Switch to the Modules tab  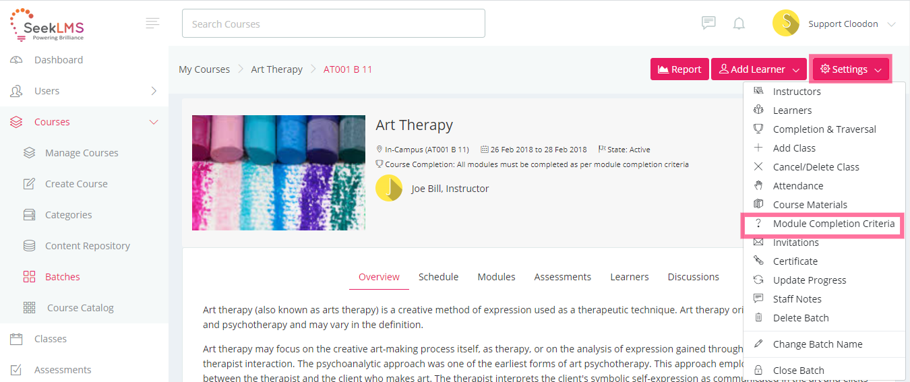497,277
